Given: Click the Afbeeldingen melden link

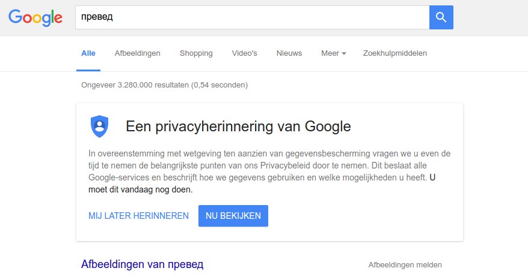Looking at the screenshot, I should coord(405,265).
